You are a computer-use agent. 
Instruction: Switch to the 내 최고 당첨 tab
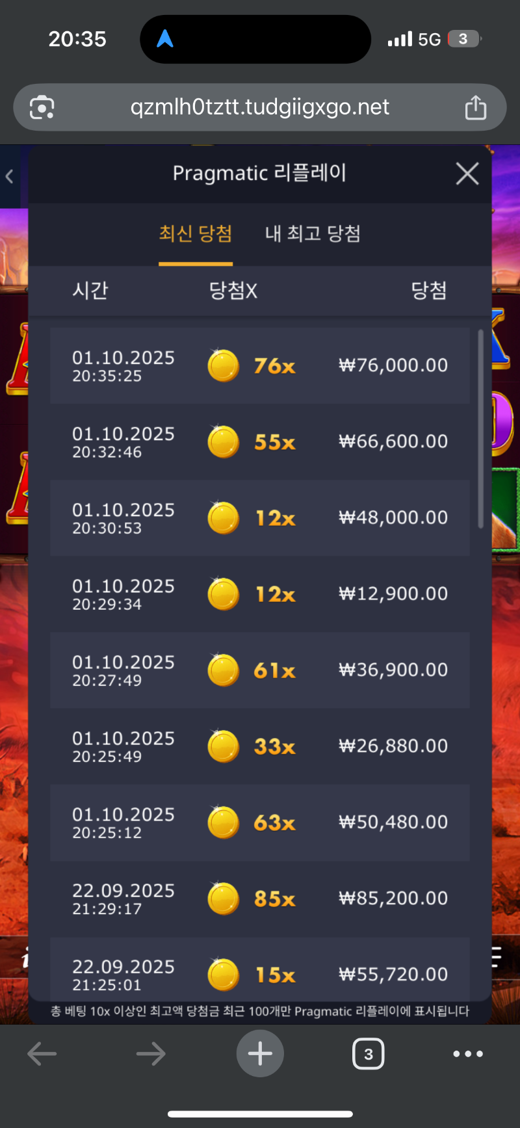tap(313, 234)
